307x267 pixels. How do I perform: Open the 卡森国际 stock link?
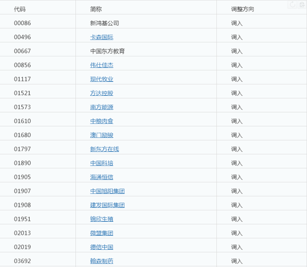(x=102, y=37)
